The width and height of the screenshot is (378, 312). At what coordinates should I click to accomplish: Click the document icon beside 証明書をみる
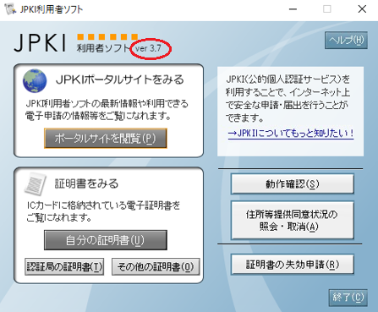tap(36, 183)
